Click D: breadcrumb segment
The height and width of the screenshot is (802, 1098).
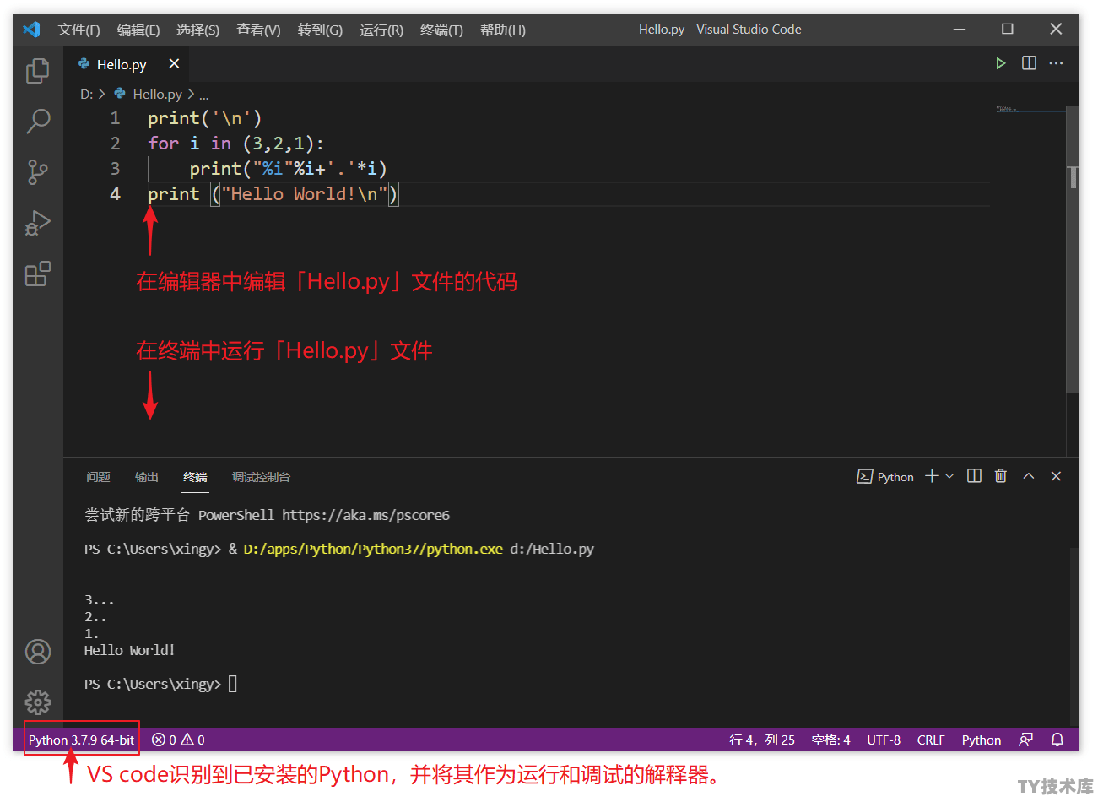tap(86, 94)
